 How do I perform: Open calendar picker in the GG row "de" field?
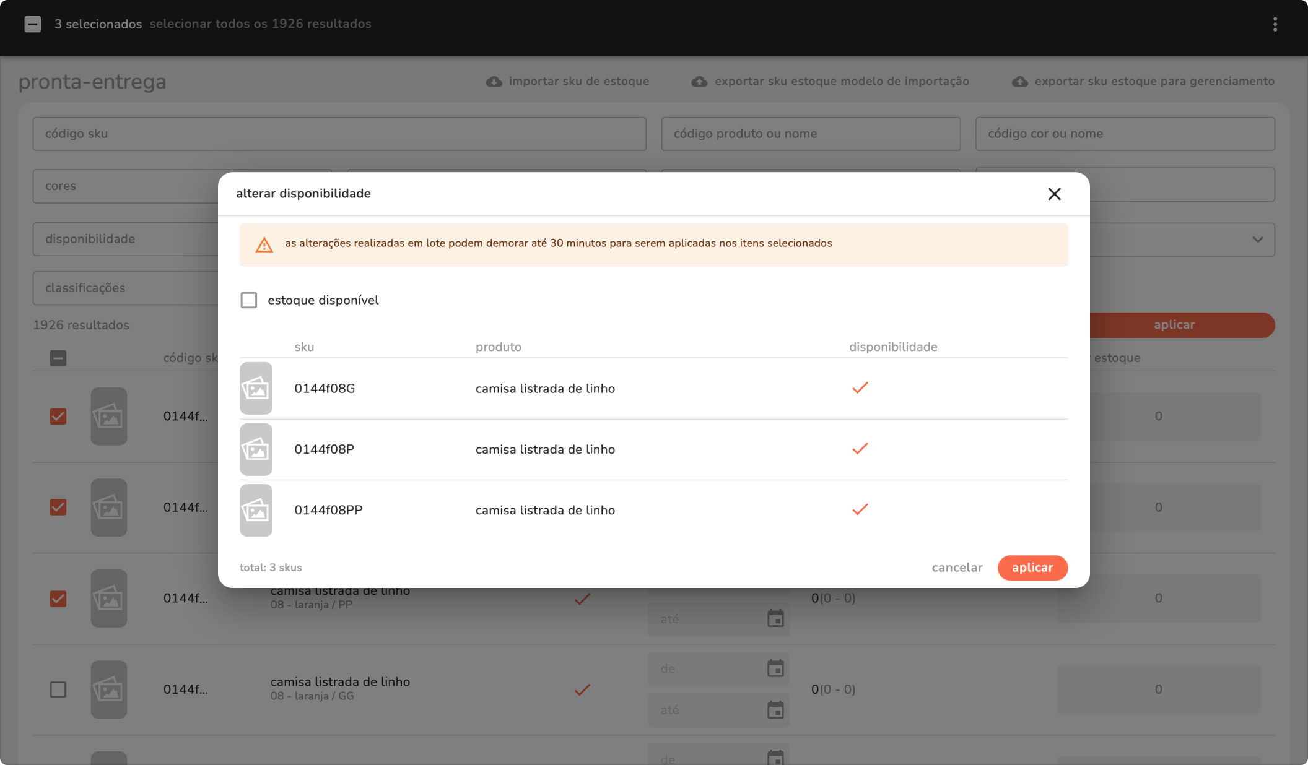click(x=775, y=668)
